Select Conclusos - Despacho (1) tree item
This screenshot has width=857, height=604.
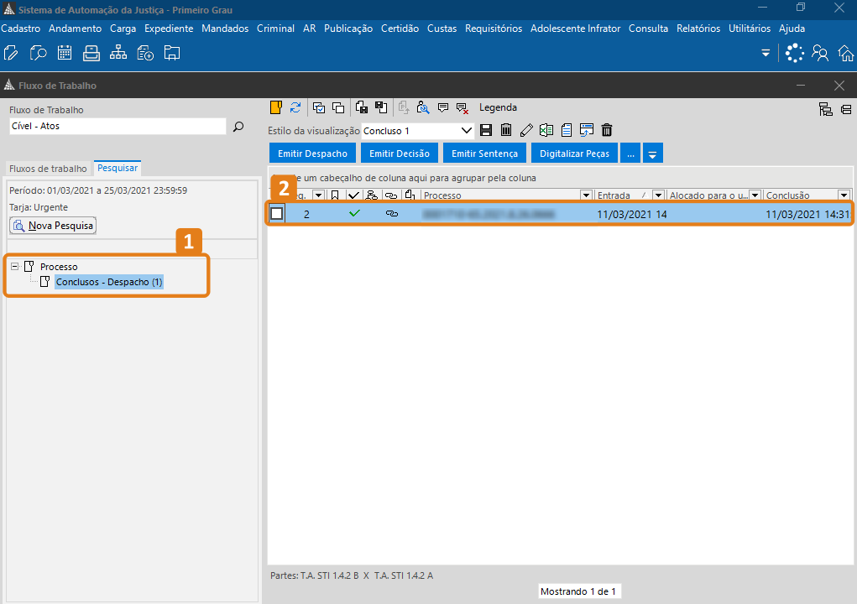click(109, 283)
